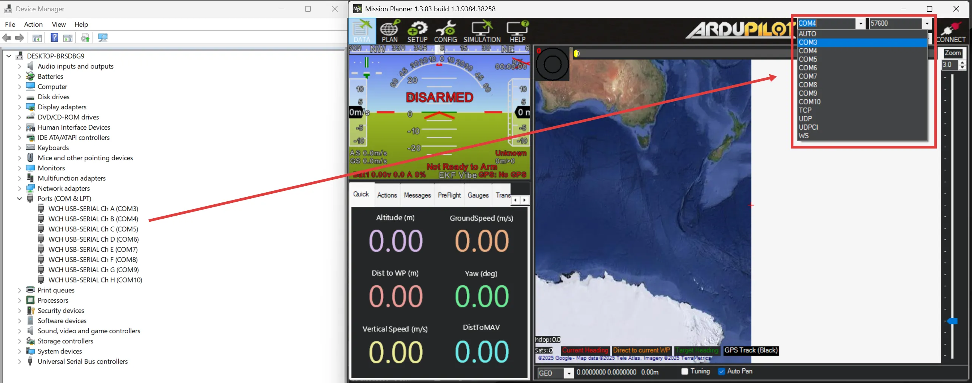
Task: Scan for hardware changes toolbar icon
Action: coord(85,38)
